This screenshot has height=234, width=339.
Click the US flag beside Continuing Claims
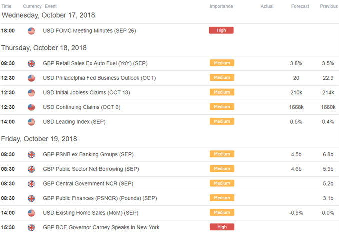(31, 107)
